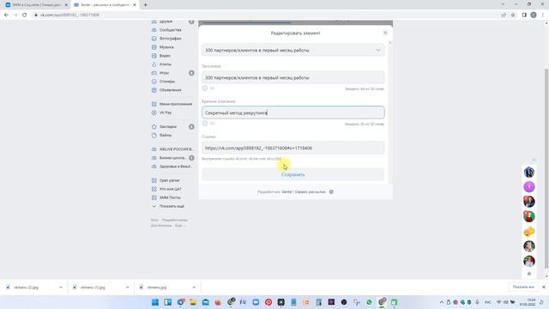The width and height of the screenshot is (549, 309).
Task: Click the gear icon in dialog footer
Action: click(331, 192)
